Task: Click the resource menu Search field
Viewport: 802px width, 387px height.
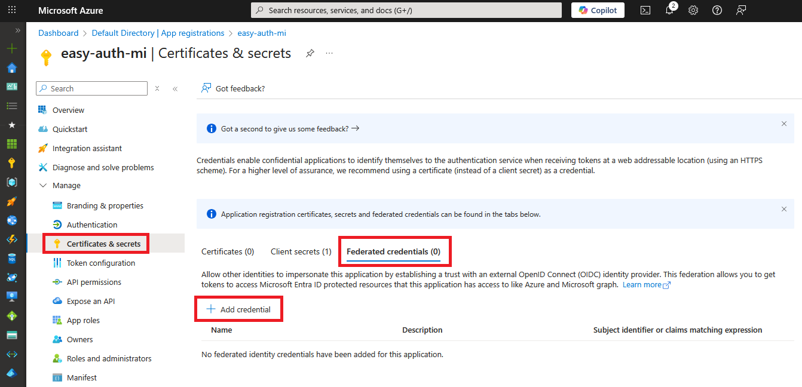Action: (x=91, y=88)
